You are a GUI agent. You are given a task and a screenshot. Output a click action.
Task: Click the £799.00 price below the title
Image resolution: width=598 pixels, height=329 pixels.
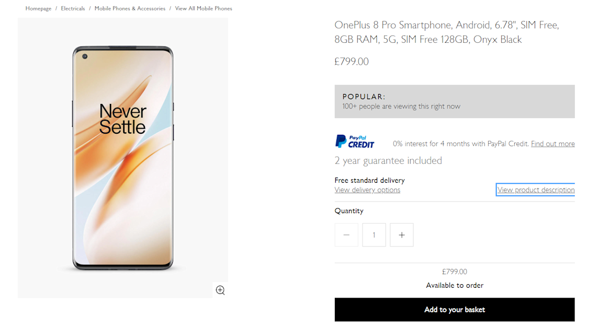[x=352, y=62]
